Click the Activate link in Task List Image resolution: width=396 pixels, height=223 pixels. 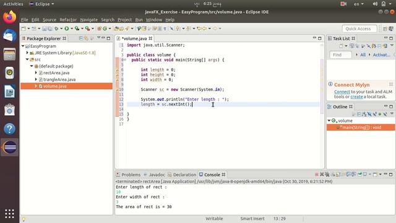pos(382,55)
